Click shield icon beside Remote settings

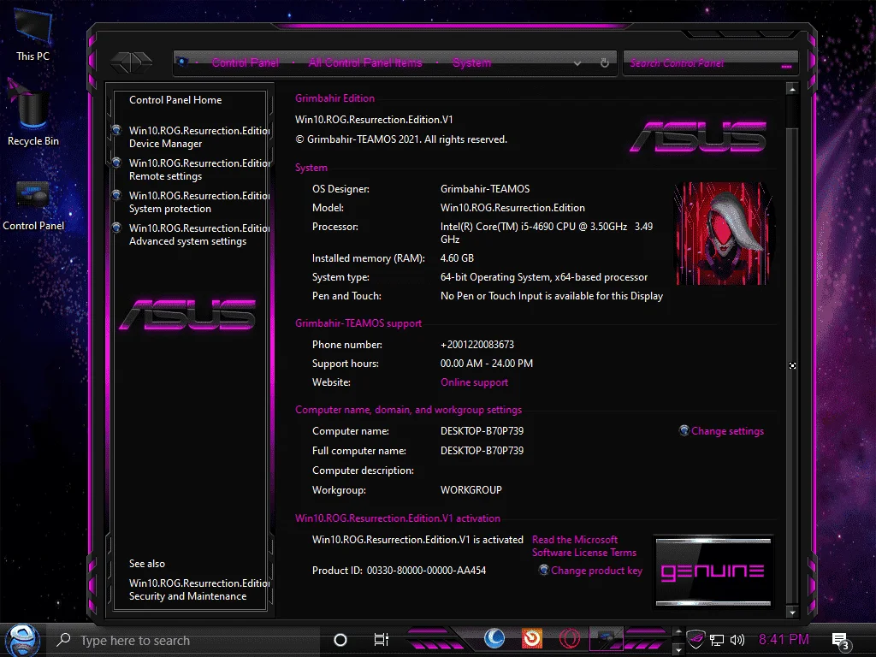(116, 163)
